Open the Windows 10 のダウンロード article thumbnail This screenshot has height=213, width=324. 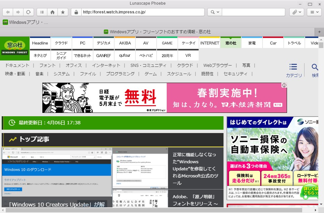pos(57,177)
